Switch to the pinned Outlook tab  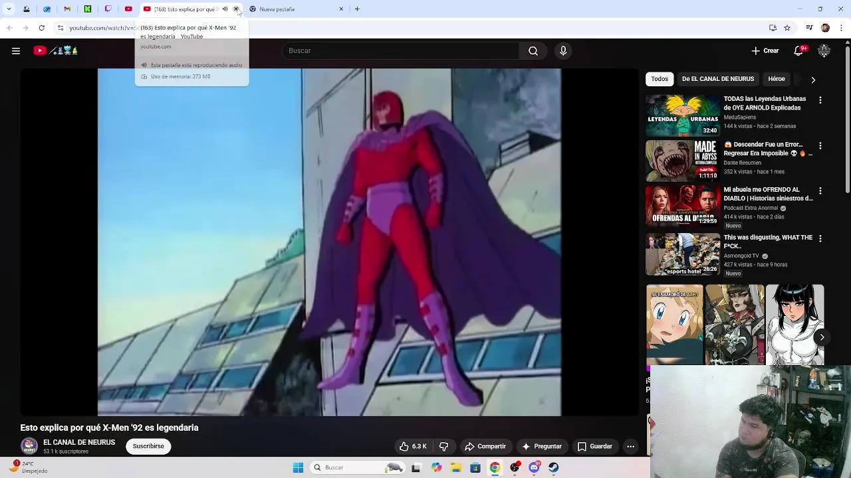pos(47,9)
